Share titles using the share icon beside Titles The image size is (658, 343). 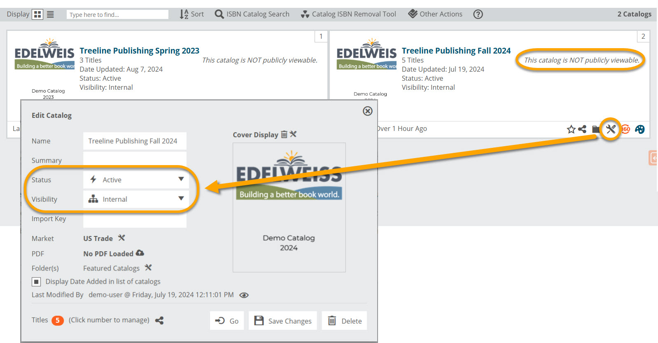tap(159, 320)
